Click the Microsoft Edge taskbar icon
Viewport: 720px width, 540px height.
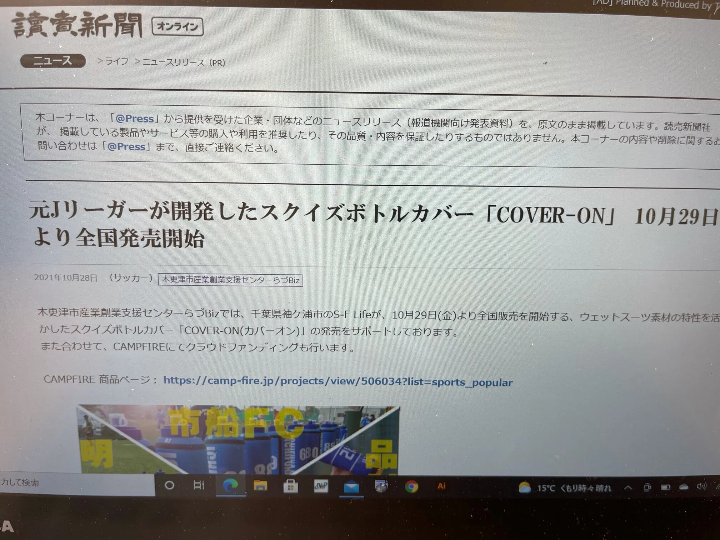pos(230,485)
